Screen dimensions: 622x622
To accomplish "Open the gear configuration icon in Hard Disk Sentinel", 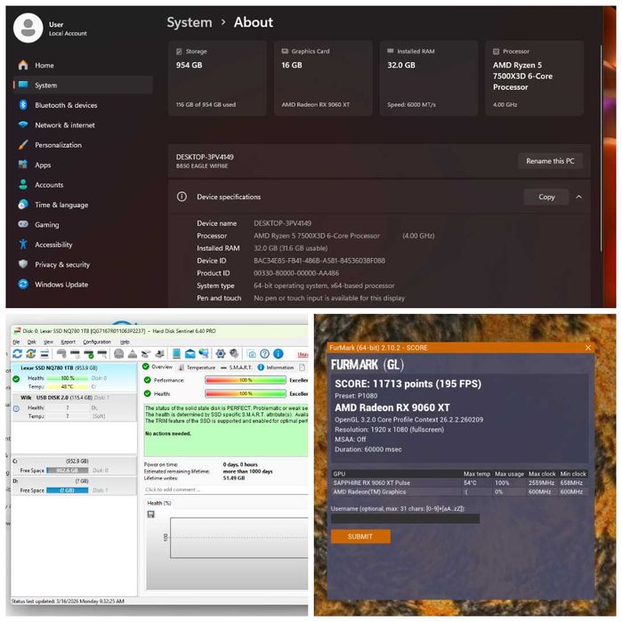I will pyautogui.click(x=221, y=353).
